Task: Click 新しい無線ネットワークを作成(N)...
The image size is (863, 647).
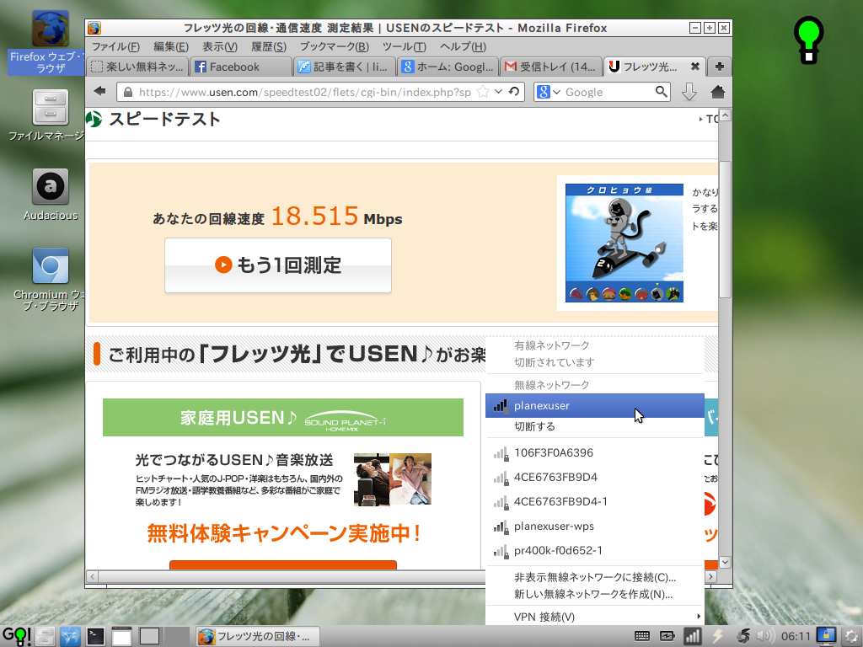Action: point(595,594)
